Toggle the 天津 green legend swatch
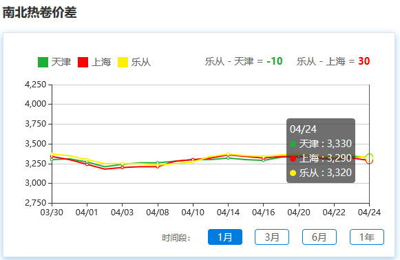Viewport: 400px width, 260px height. point(43,62)
